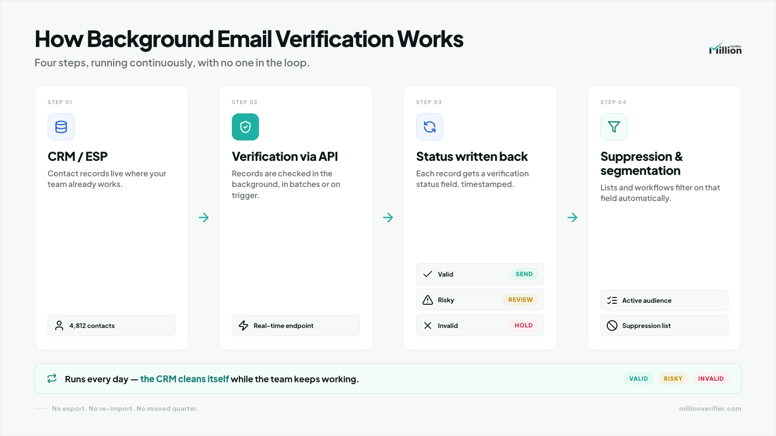
Task: Click the STEP 03 label
Action: click(x=429, y=102)
